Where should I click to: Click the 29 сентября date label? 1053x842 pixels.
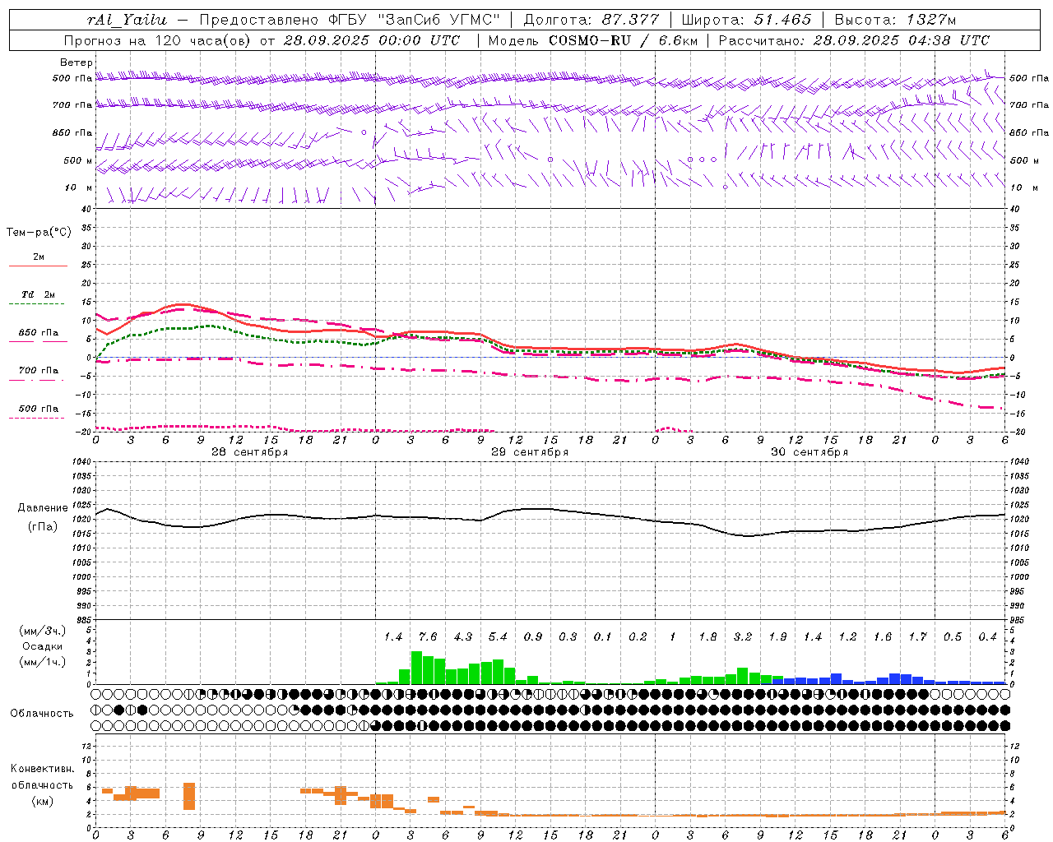point(530,452)
